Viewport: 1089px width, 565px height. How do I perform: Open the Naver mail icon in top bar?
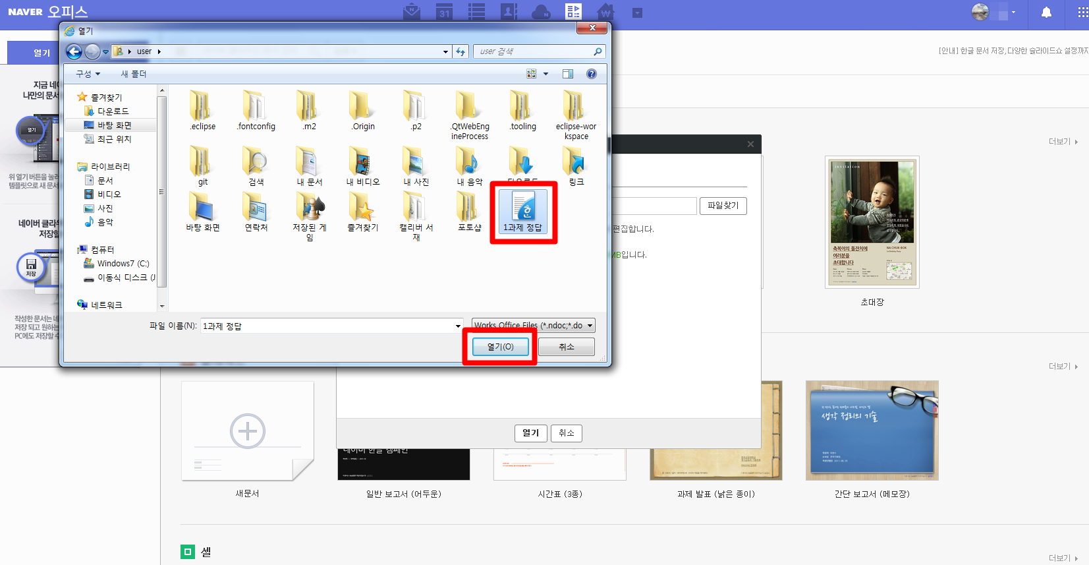click(412, 12)
